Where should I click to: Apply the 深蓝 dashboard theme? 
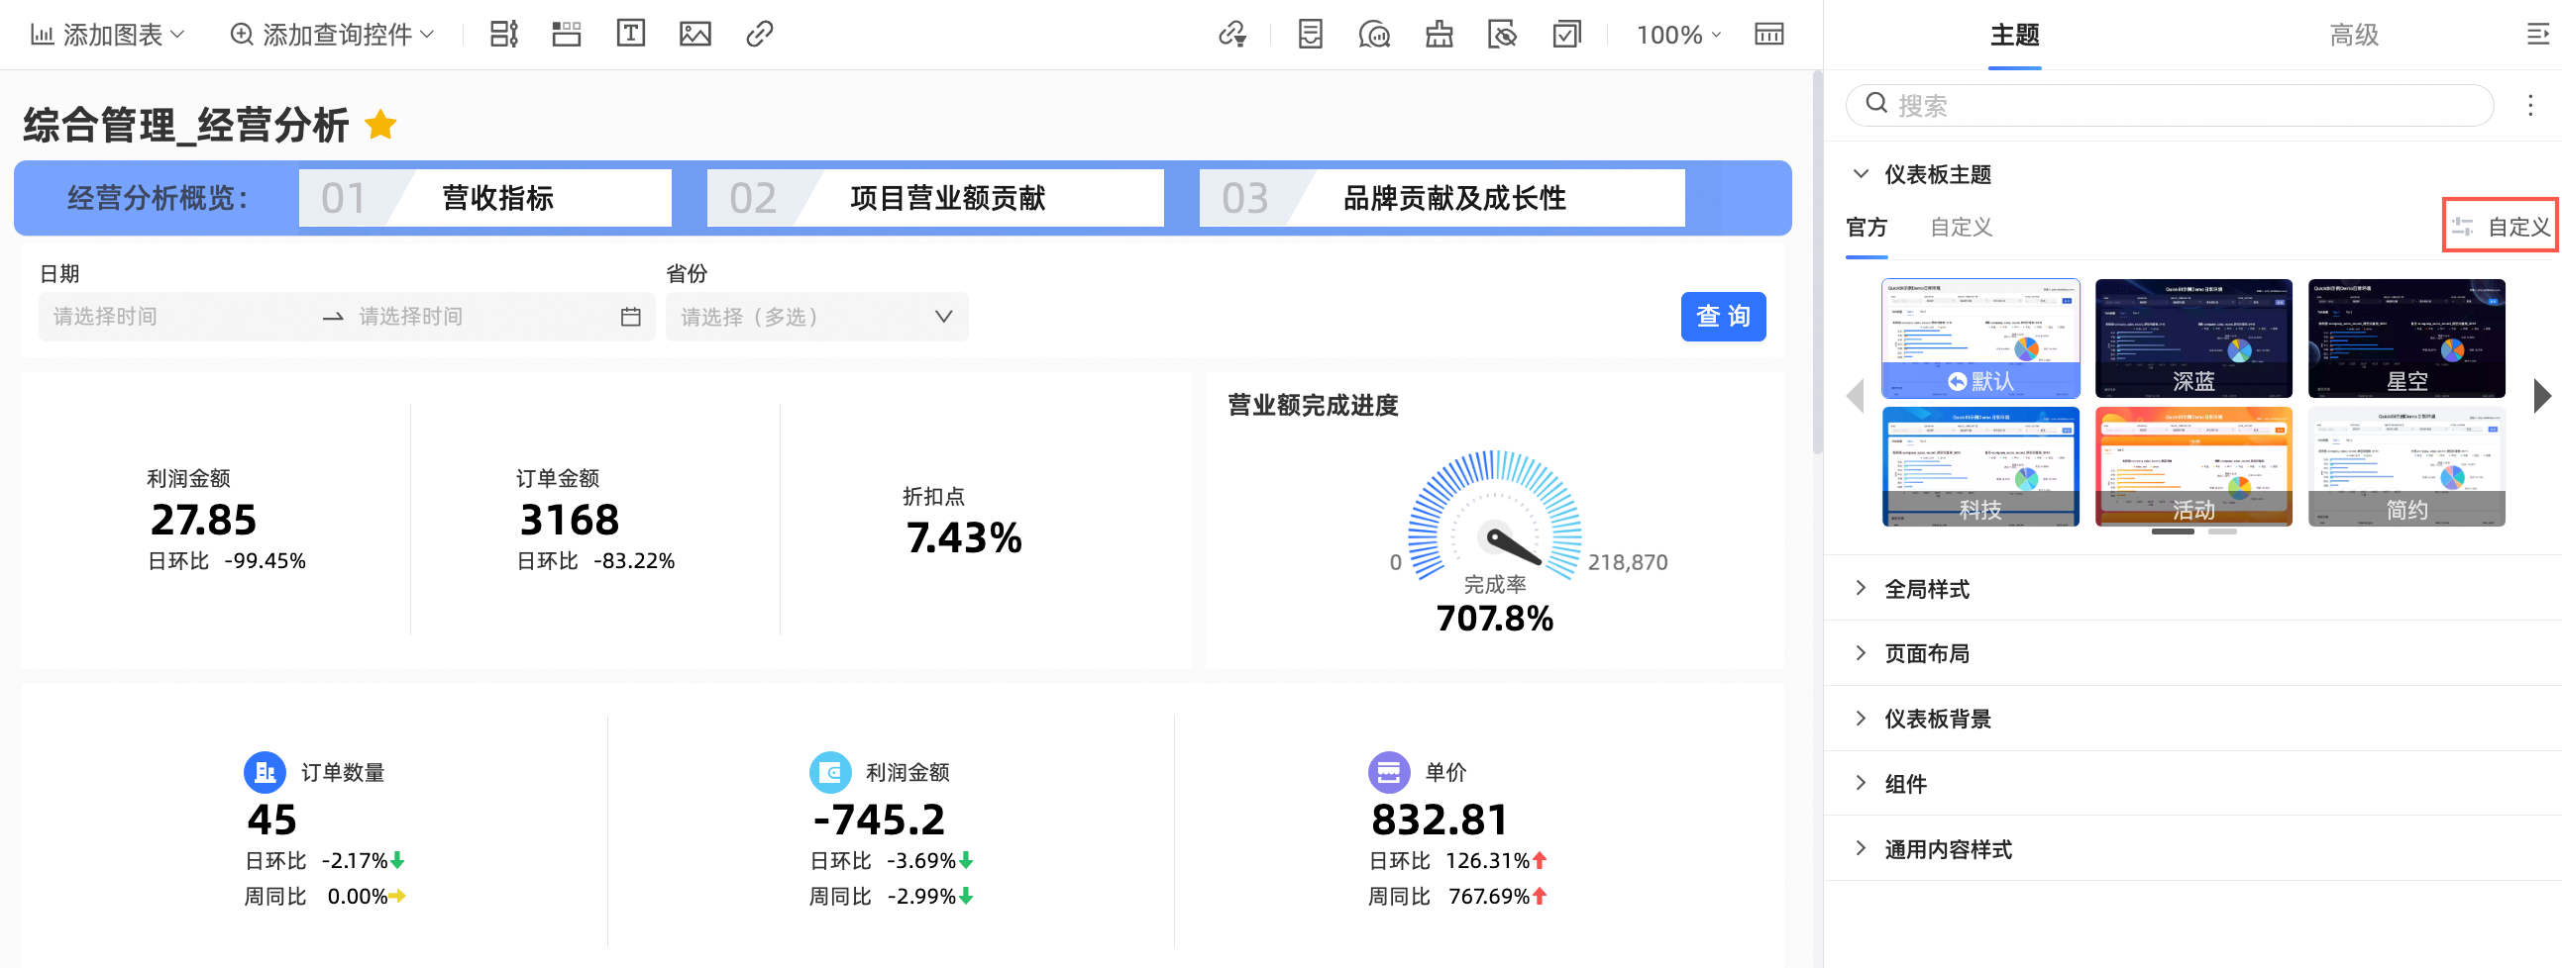(2193, 338)
